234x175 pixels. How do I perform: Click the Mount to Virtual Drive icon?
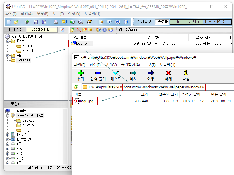pos(81,22)
